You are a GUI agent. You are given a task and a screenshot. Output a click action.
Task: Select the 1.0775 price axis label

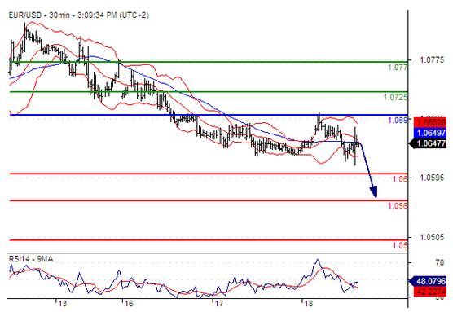click(432, 60)
